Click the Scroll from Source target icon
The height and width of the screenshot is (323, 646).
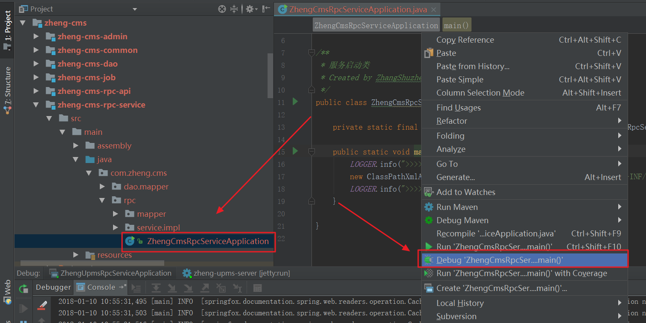[222, 9]
